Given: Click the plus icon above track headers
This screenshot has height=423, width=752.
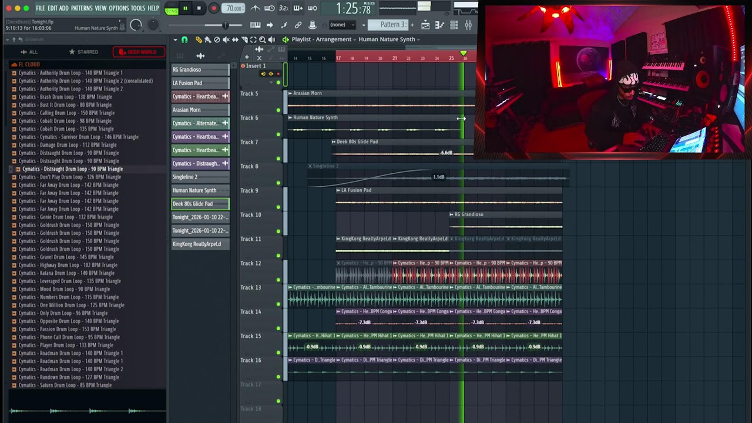Looking at the screenshot, I should [x=247, y=58].
